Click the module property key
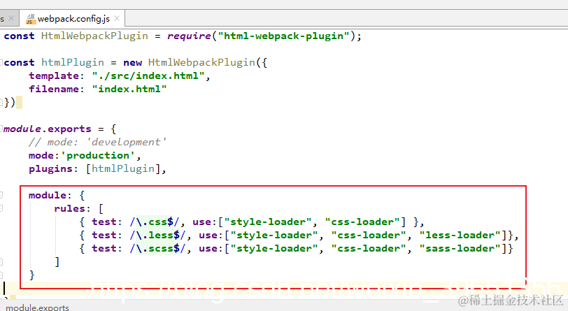This screenshot has width=568, height=311. point(48,195)
